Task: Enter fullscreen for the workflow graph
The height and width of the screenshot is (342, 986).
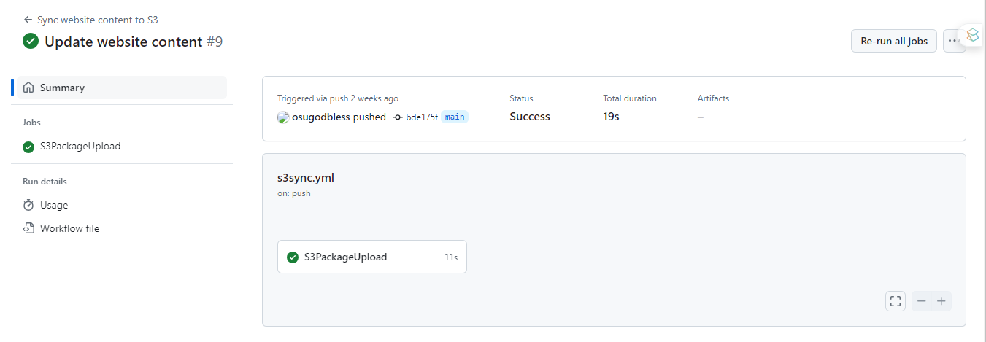Action: pos(896,301)
